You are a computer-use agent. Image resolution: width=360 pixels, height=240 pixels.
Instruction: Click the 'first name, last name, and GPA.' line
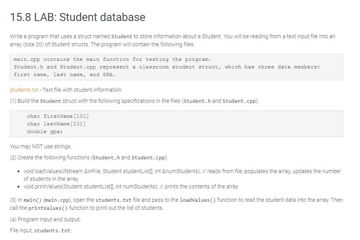tap(65, 75)
